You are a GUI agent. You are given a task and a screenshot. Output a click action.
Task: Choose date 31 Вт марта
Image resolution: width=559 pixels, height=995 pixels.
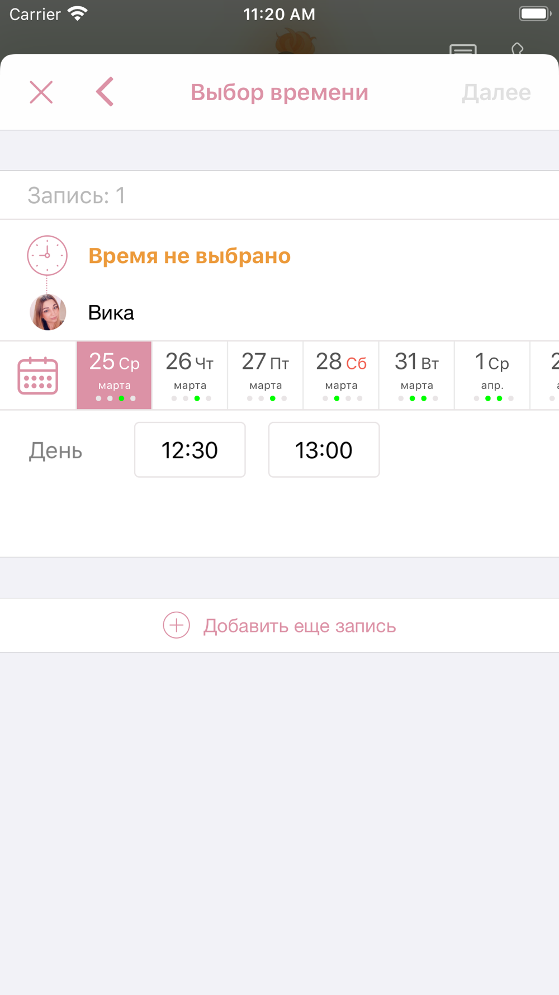(x=416, y=376)
